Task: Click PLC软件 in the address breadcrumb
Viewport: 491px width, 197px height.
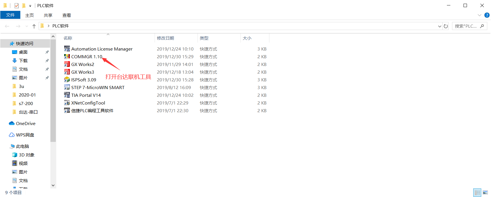Action: click(x=60, y=26)
